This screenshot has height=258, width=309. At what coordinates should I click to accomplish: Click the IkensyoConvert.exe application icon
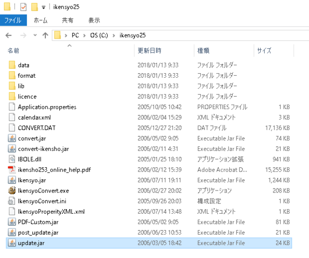click(12, 191)
